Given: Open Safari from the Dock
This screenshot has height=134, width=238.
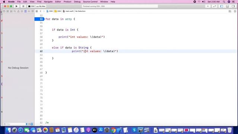Looking at the screenshot, I should [20, 130].
